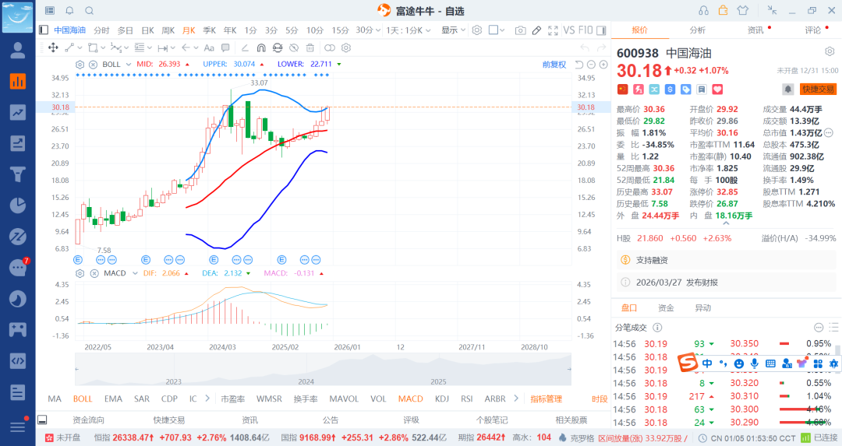The height and width of the screenshot is (446, 842).
Task: Click the notification bell in title bar
Action: [x=69, y=11]
